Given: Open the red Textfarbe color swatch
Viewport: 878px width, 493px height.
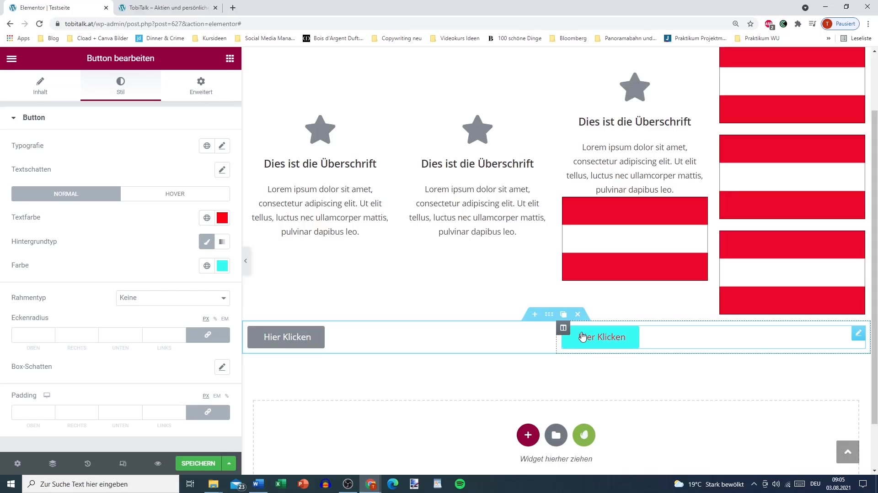Looking at the screenshot, I should pyautogui.click(x=222, y=218).
